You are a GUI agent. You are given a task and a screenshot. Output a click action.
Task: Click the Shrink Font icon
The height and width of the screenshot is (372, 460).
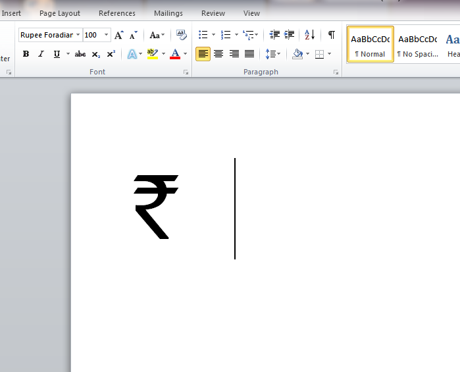[134, 35]
